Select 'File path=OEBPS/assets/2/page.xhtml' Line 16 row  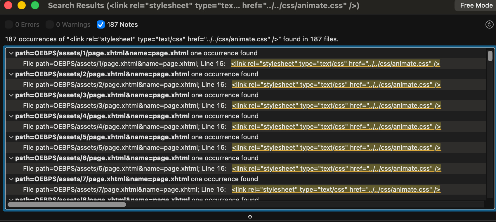(x=246, y=84)
